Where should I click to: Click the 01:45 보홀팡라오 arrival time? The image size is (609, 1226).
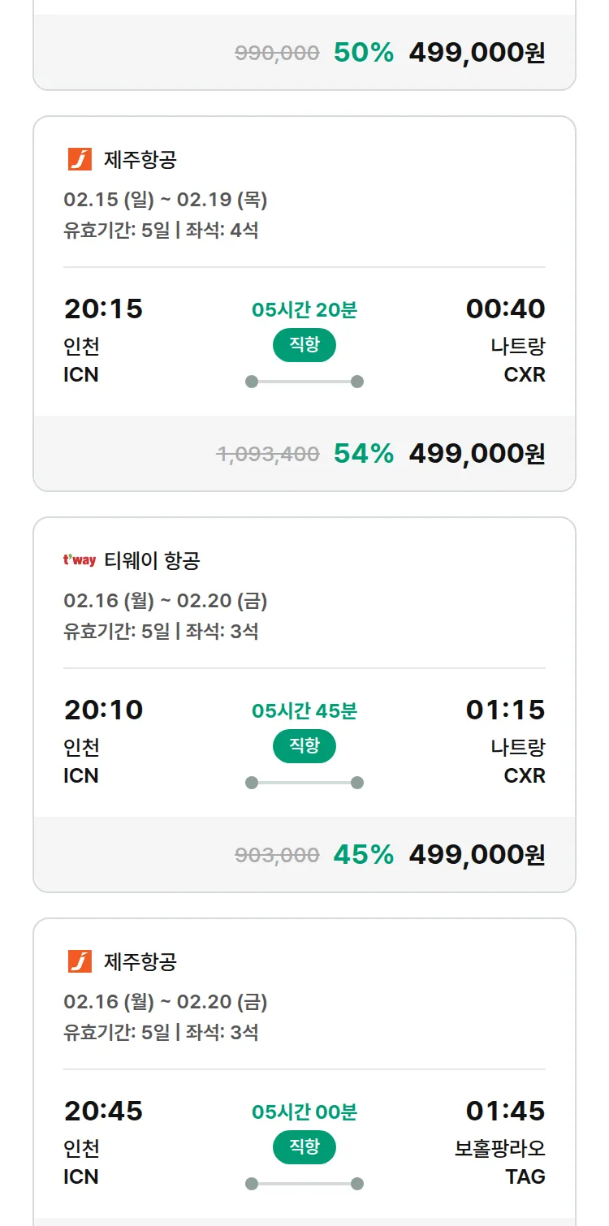[505, 1111]
